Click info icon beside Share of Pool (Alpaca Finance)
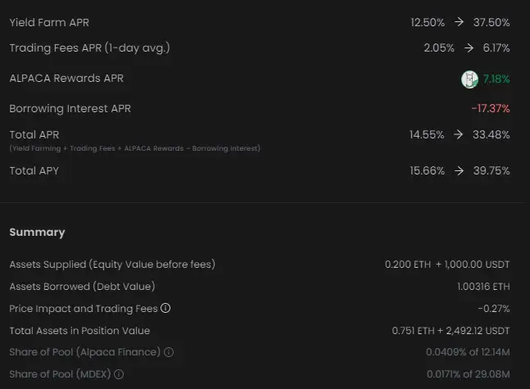The image size is (530, 389). (169, 352)
